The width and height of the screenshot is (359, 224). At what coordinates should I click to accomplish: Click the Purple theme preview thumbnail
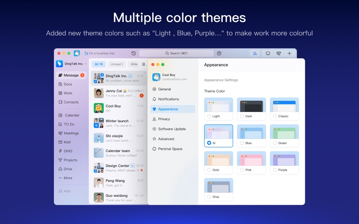click(285, 159)
